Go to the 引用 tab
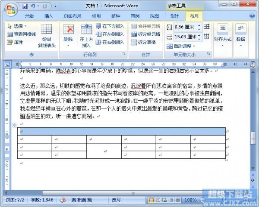The width and height of the screenshot is (259, 207). click(96, 16)
